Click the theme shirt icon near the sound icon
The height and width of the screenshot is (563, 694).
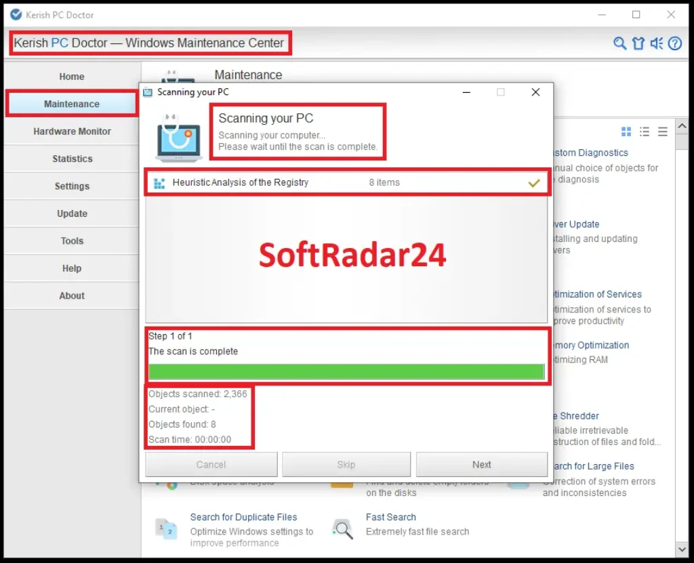tap(638, 43)
